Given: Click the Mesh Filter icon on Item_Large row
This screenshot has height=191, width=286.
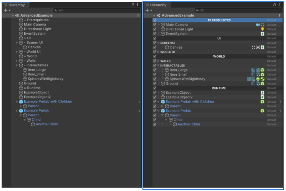Looking at the screenshot, I should pyautogui.click(x=253, y=70).
